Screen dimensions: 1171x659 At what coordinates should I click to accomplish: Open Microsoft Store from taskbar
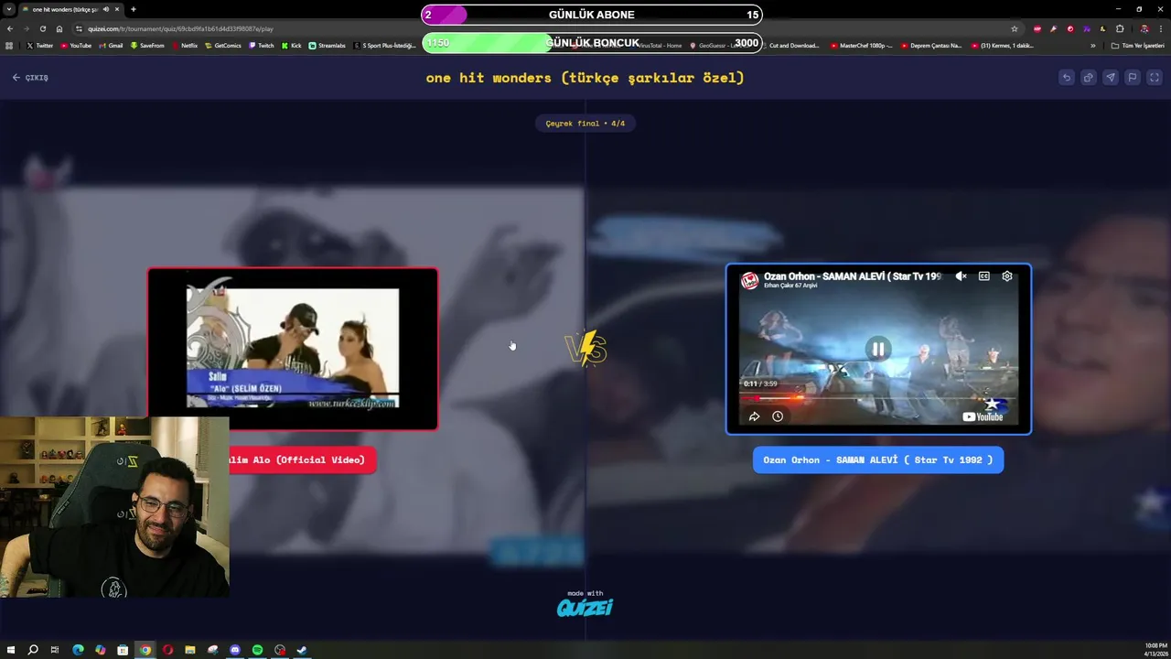(x=123, y=650)
